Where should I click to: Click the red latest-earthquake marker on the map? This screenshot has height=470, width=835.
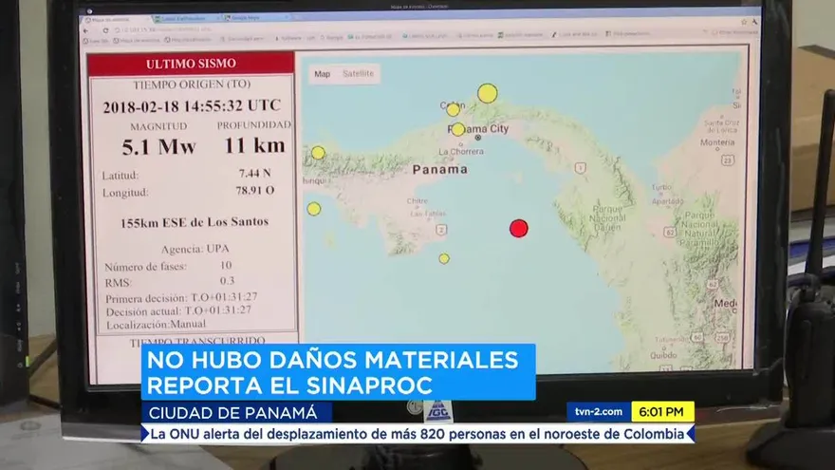pos(519,228)
